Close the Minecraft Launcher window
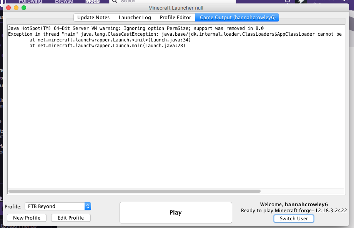The image size is (354, 228). pyautogui.click(x=8, y=8)
